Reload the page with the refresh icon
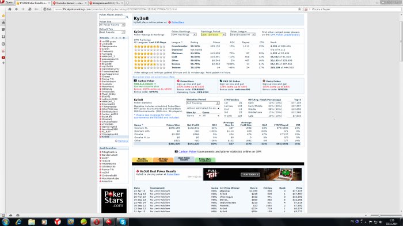 [x=30, y=9]
